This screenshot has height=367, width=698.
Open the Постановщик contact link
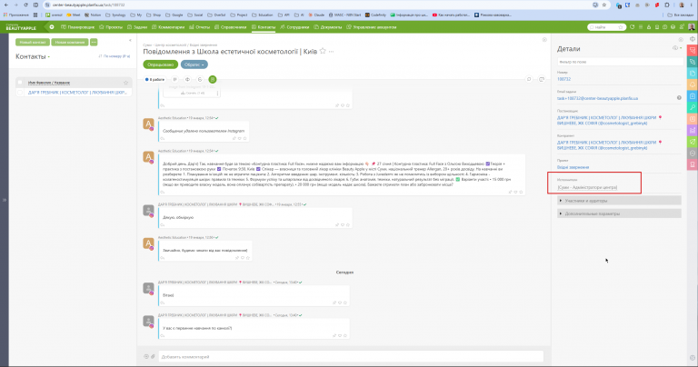pos(609,120)
